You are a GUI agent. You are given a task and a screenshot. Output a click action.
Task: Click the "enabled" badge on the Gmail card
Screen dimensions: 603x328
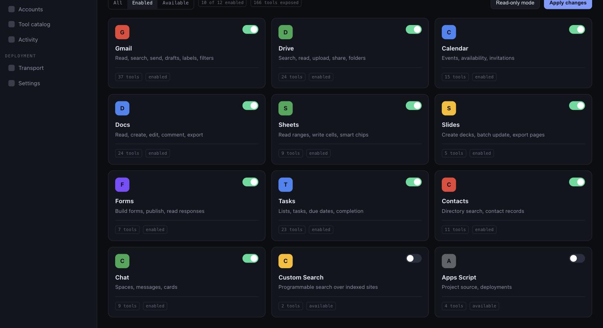click(x=158, y=77)
